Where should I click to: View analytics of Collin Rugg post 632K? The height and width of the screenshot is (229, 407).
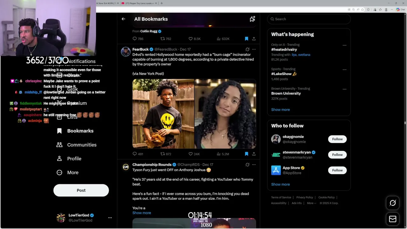pyautogui.click(x=223, y=39)
